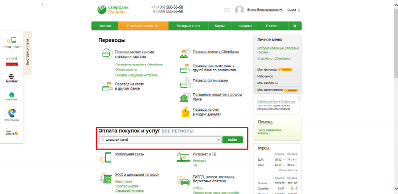Screen dimensions: 398x194
Task: Open the Вклады и счета tab
Action: click(x=189, y=26)
